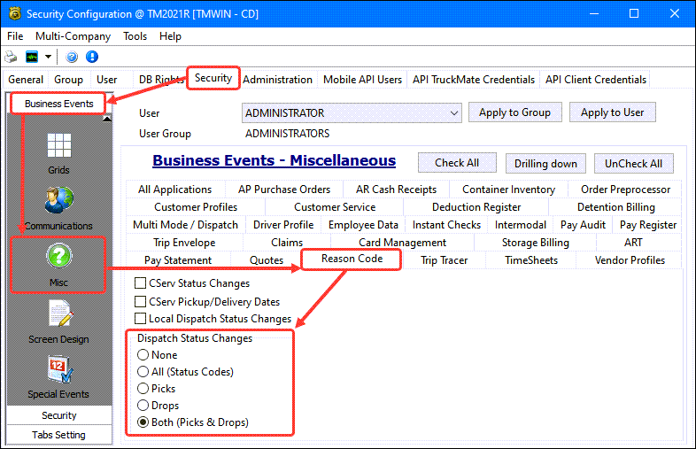Click the green monitor graph toolbar icon
This screenshot has height=449, width=696.
(31, 57)
